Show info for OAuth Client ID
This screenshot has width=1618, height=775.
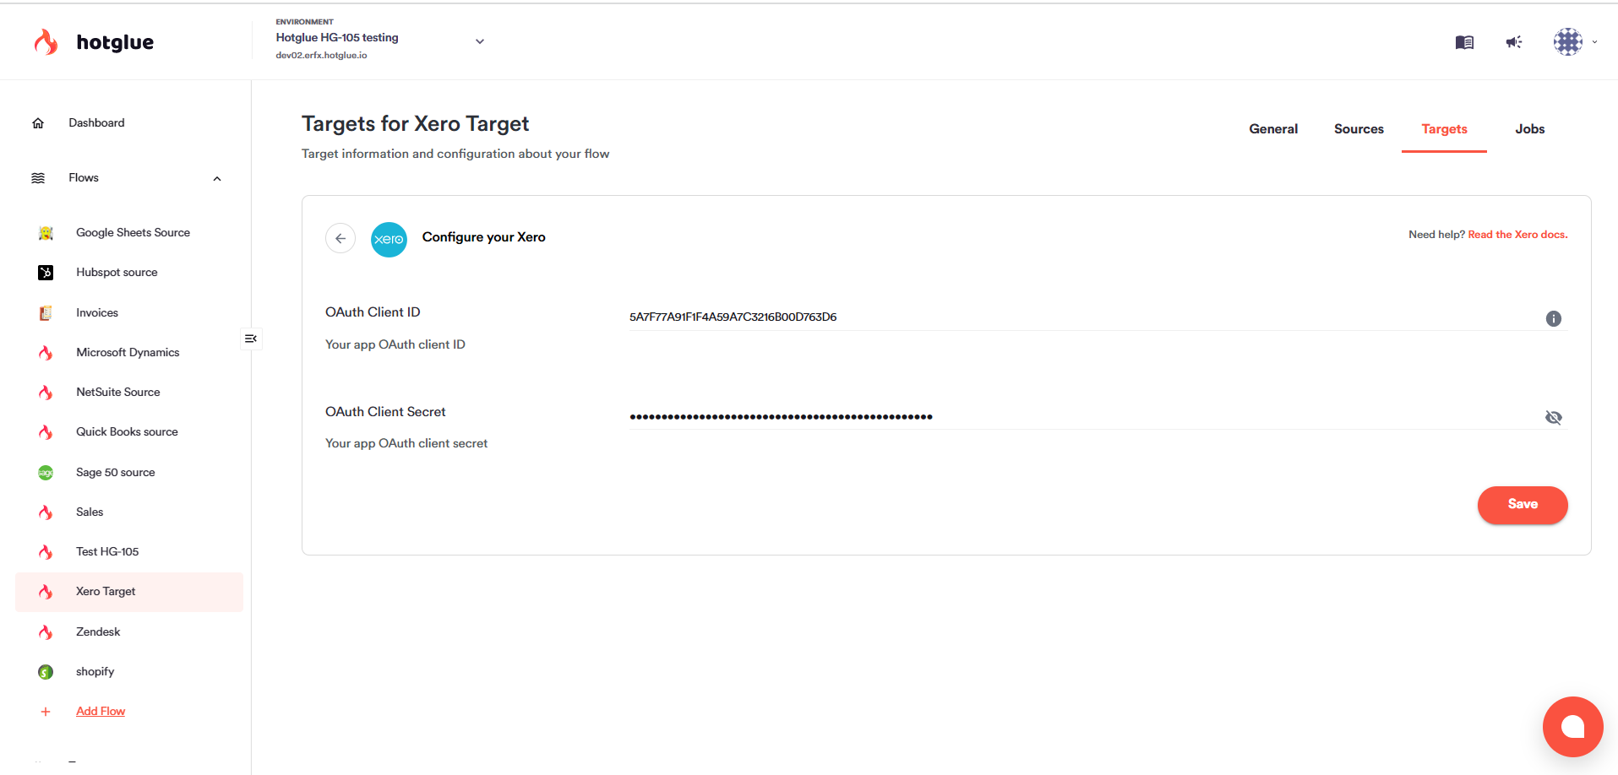point(1553,318)
